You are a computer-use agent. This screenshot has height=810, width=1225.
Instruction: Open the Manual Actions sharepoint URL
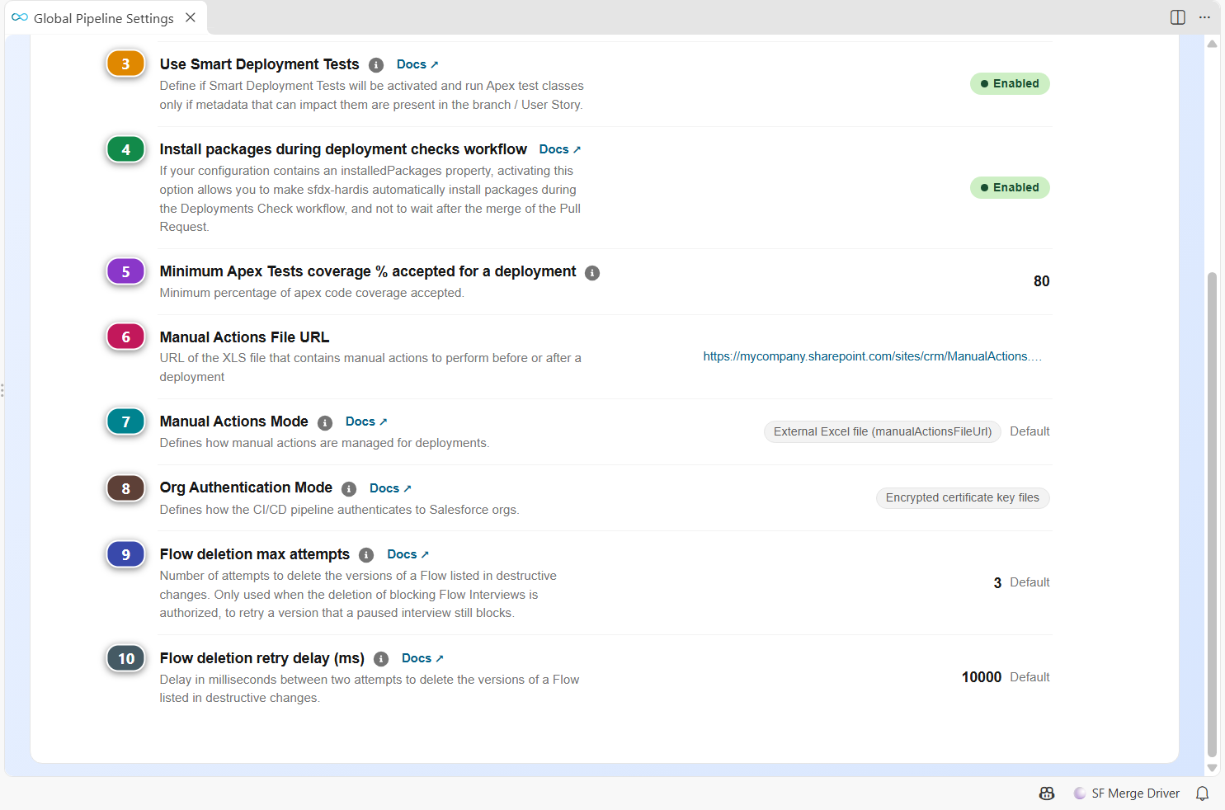[873, 356]
